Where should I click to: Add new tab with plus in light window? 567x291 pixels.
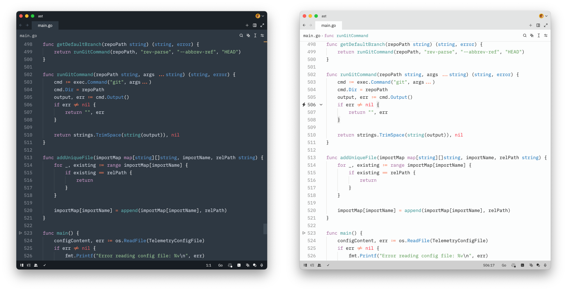point(531,25)
